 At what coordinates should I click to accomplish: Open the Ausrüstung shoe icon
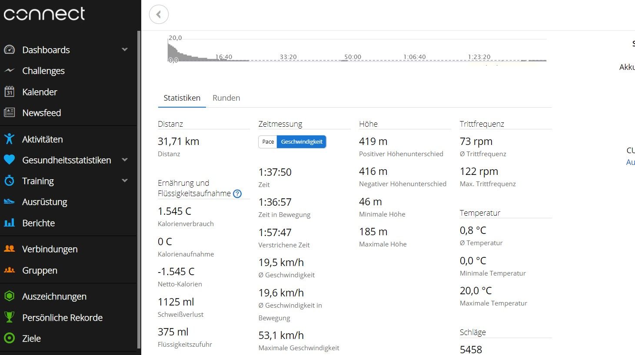click(x=9, y=201)
